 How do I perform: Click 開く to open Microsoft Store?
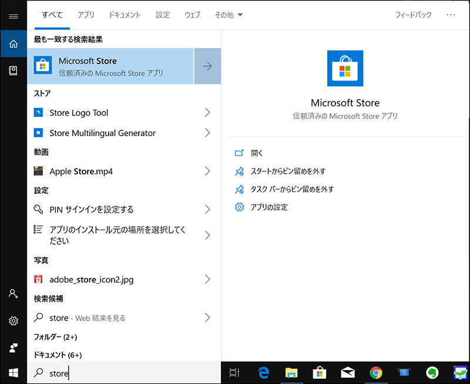(x=257, y=153)
